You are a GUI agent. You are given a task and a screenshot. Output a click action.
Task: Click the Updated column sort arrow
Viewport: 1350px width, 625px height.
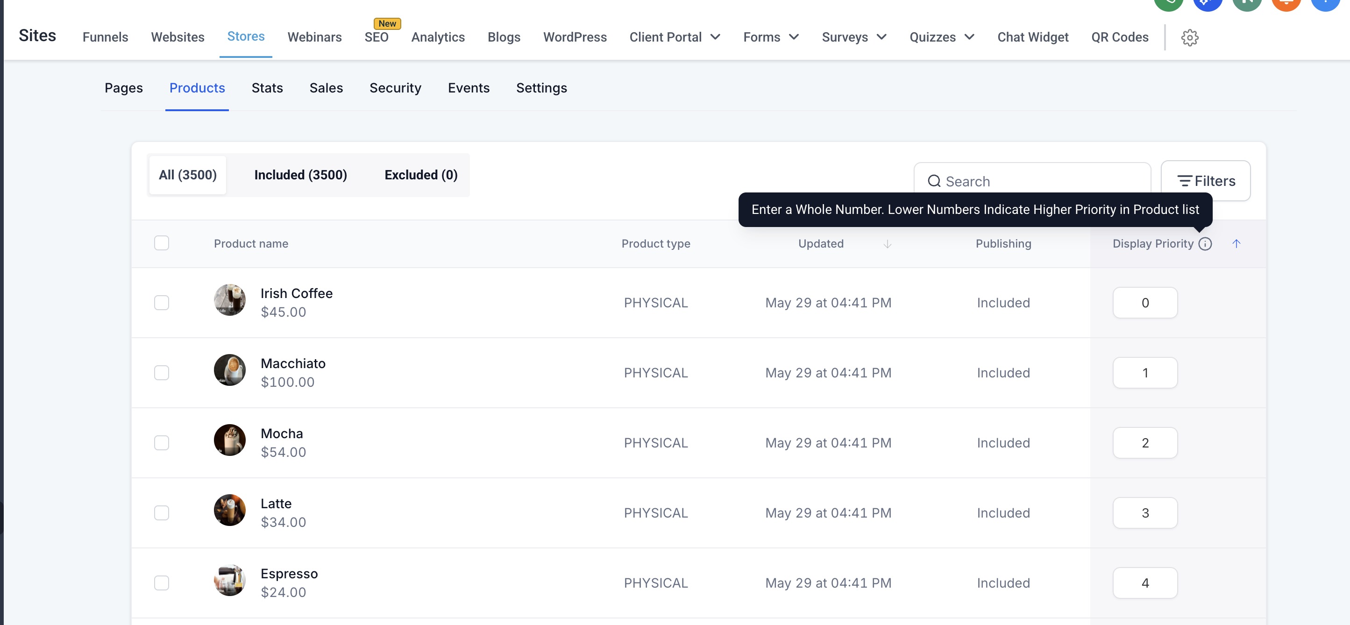pyautogui.click(x=887, y=244)
